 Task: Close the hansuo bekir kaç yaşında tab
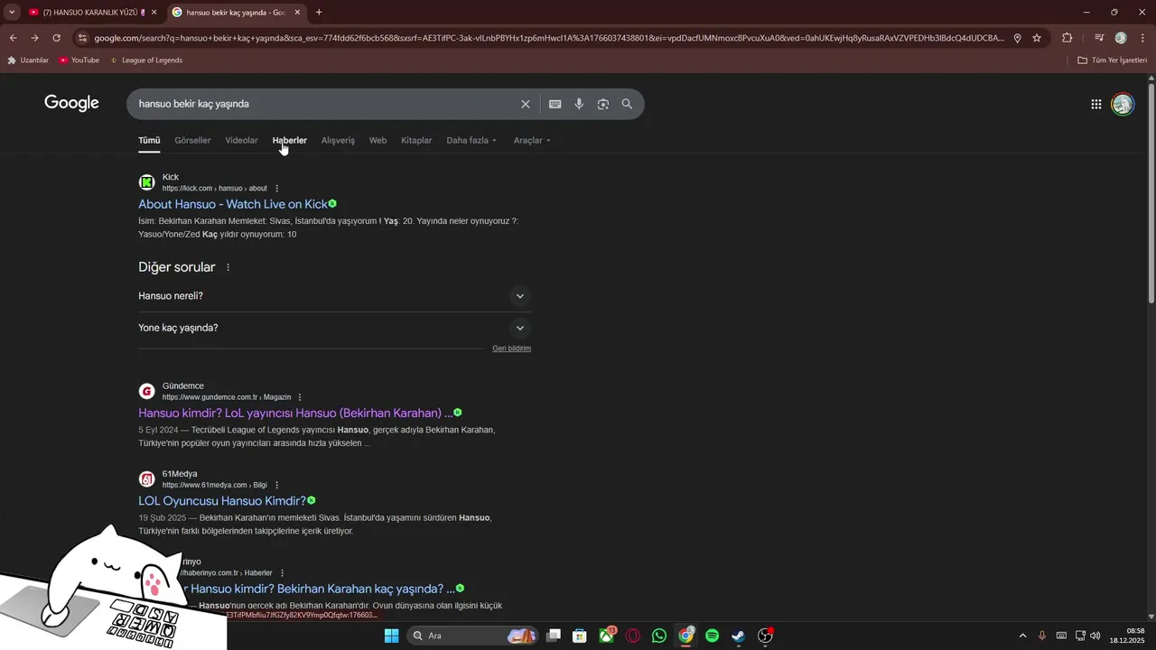click(297, 13)
